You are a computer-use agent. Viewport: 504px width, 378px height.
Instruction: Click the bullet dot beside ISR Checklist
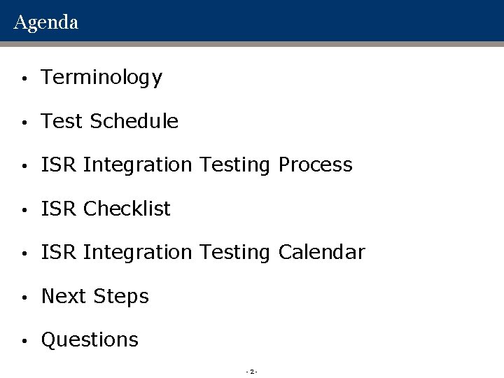(24, 209)
